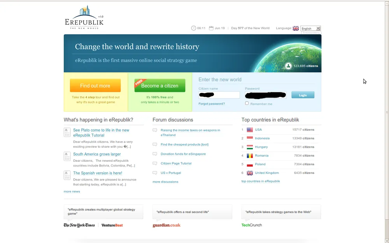
Task: Click the 13349 citizens value for Indonesia
Action: coord(303,138)
